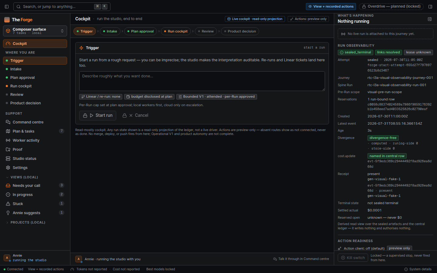Select the Run cockpit step tab
This screenshot has height=273, width=437.
pyautogui.click(x=176, y=31)
